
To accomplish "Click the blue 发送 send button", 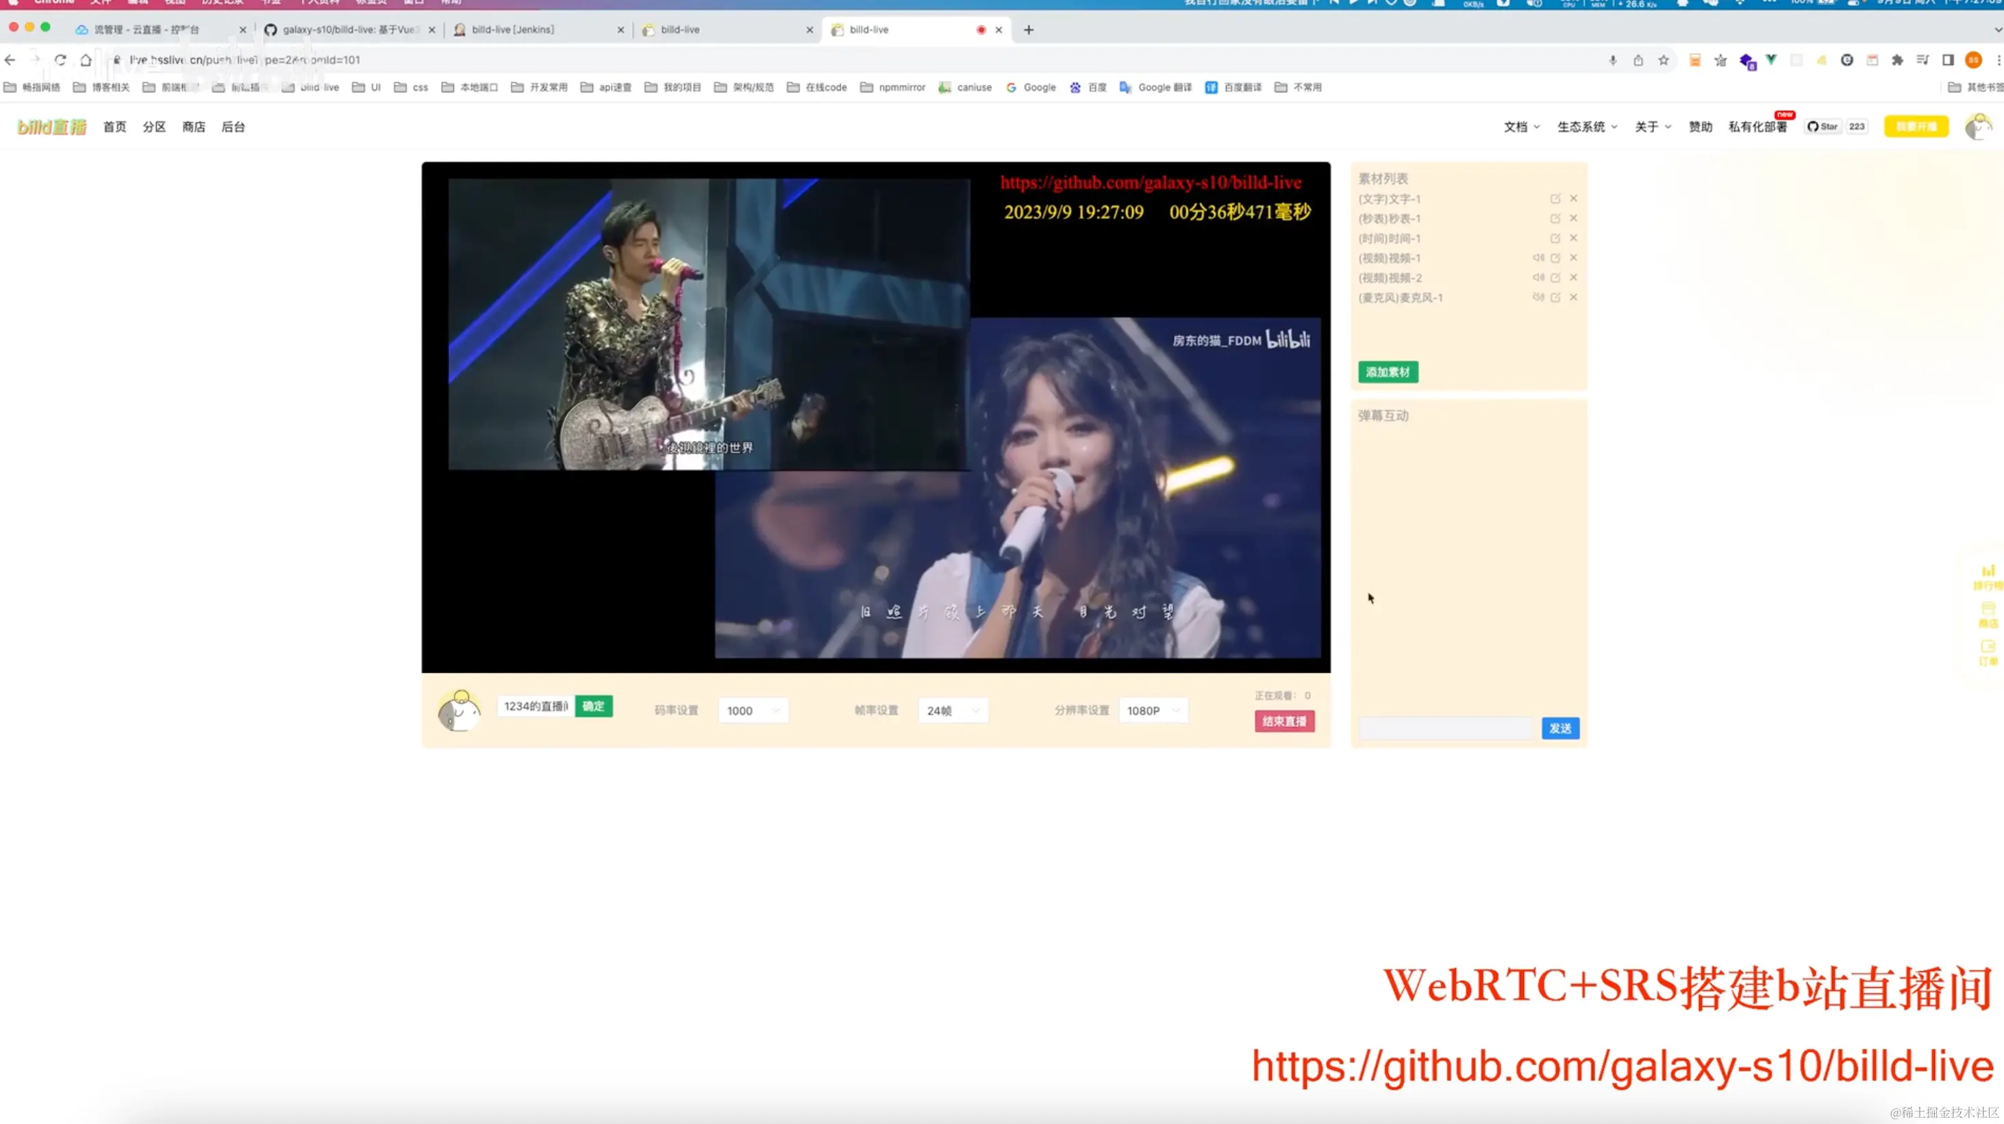I will [x=1560, y=728].
